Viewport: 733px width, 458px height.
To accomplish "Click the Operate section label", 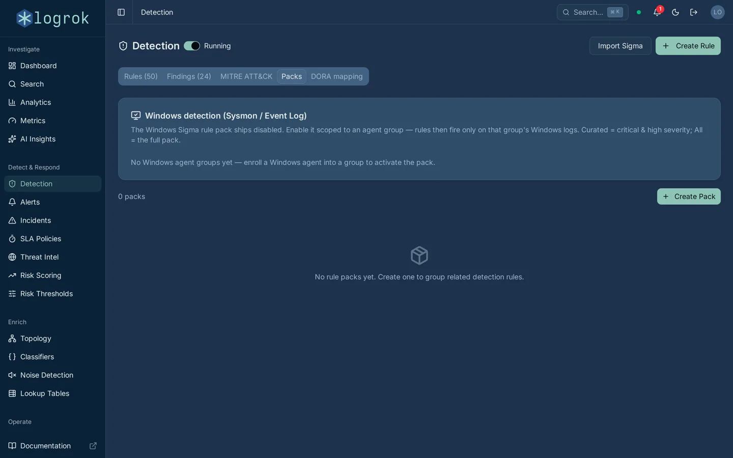I will click(20, 422).
